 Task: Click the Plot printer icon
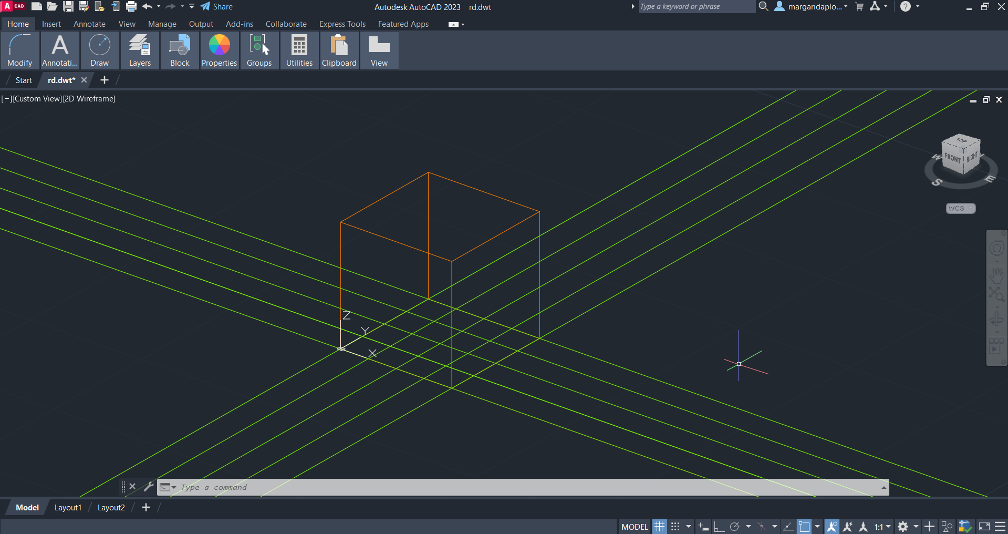tap(131, 7)
